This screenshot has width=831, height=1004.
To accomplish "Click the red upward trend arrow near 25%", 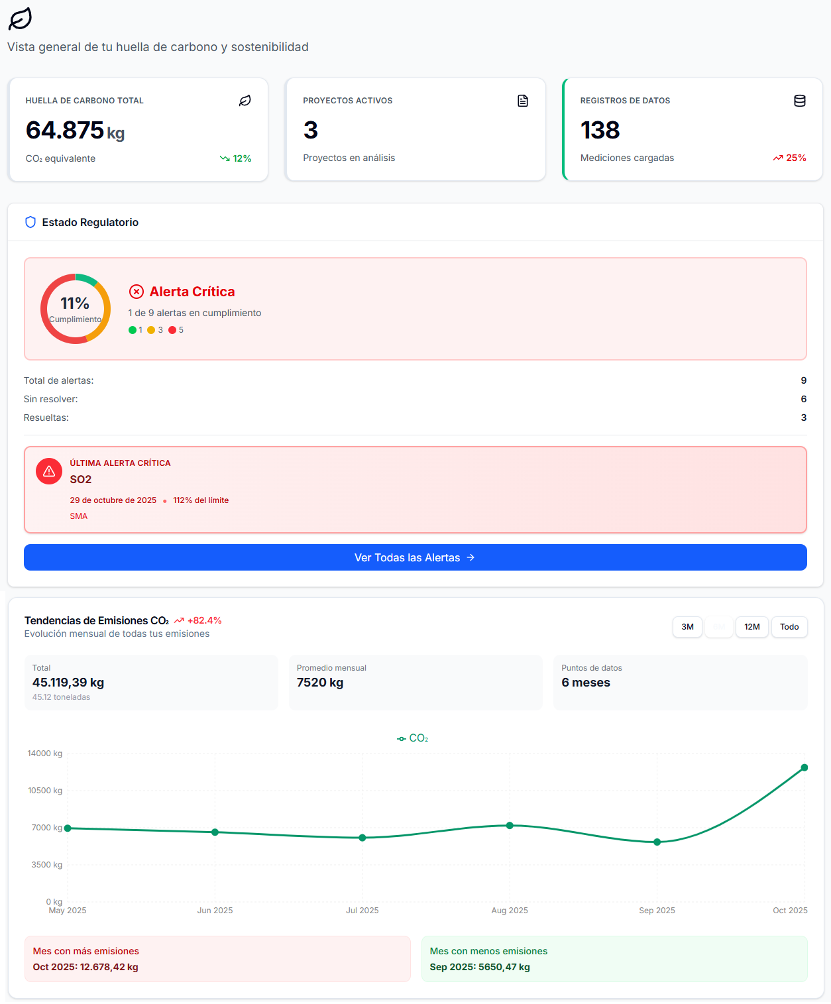I will coord(779,158).
